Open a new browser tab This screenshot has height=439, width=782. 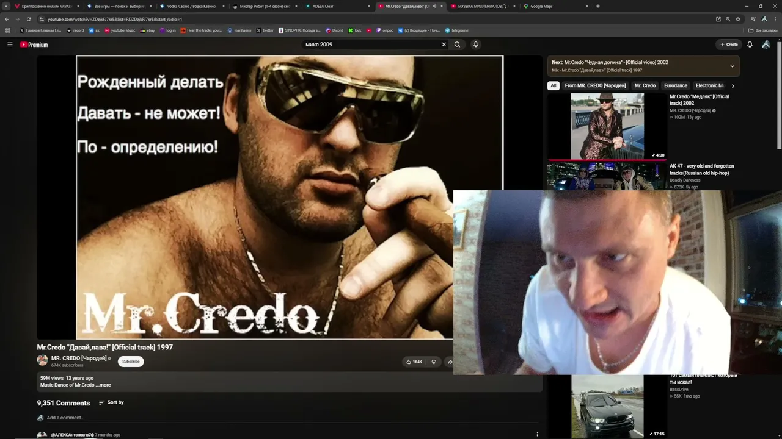[597, 6]
